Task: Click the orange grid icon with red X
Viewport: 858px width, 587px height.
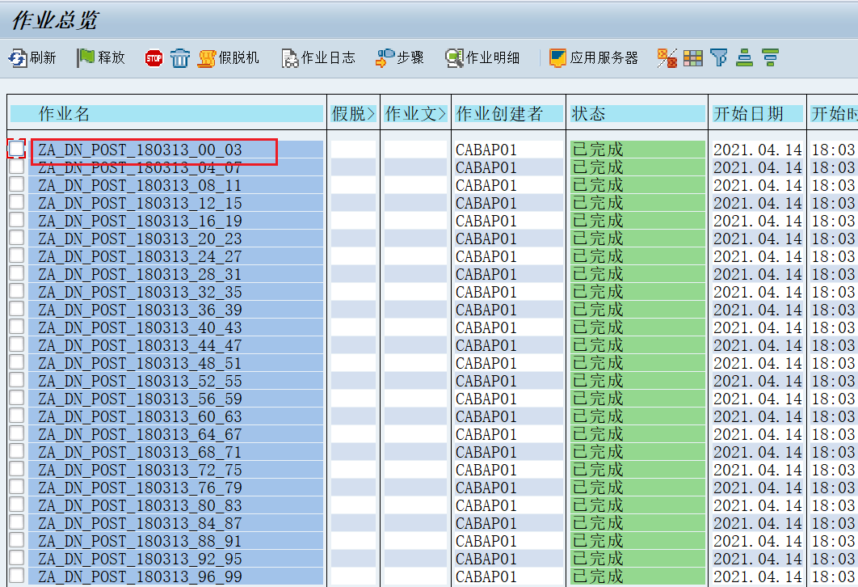Action: tap(667, 57)
